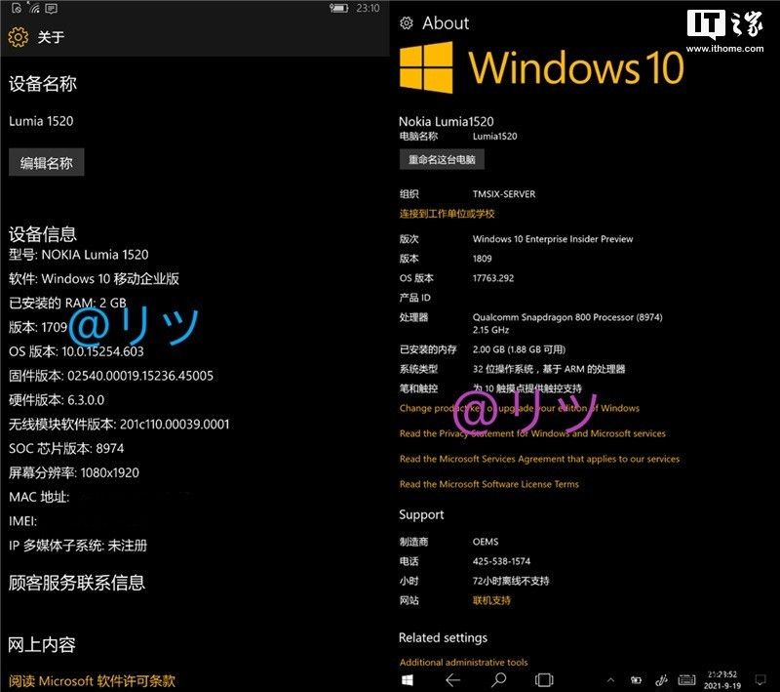
Task: Click the 重命名这台电脑 button
Action: click(442, 160)
